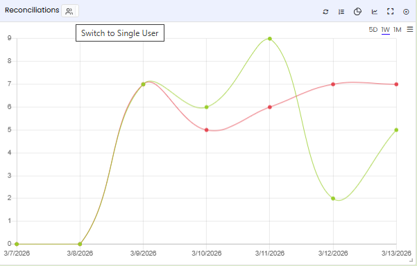Click the resize handle at widget corner

[x=411, y=260]
